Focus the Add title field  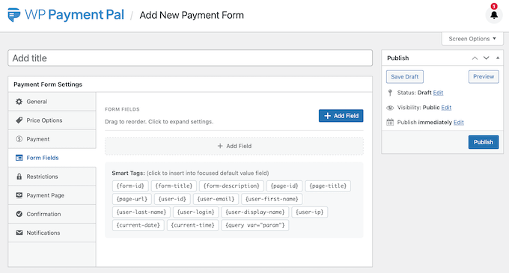(190, 58)
